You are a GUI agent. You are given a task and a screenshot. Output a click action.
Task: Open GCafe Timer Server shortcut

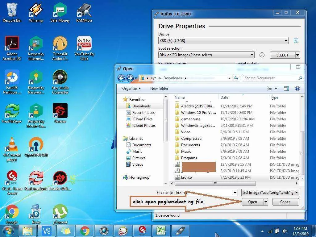[12, 183]
